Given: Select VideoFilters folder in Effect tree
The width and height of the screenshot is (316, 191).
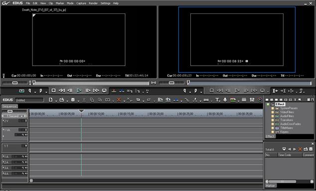Looking at the screenshot, I should [287, 112].
